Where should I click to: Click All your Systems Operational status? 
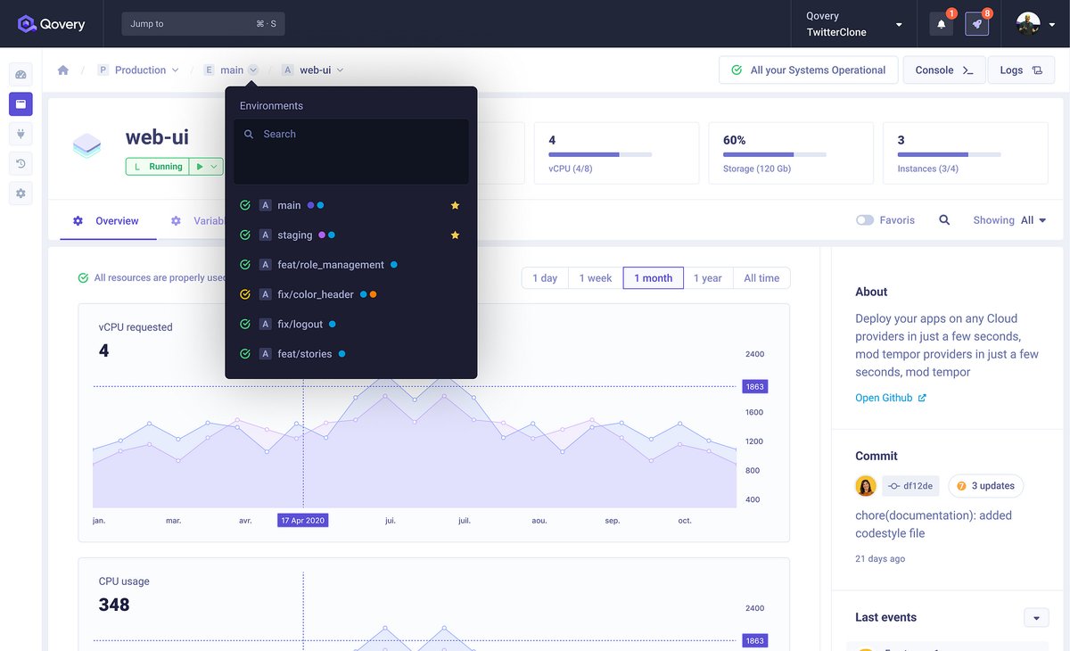pos(808,70)
